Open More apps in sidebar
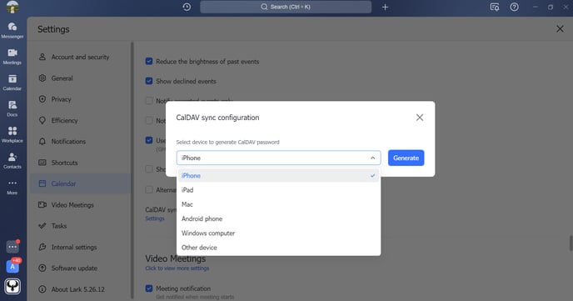This screenshot has width=573, height=301. click(x=12, y=187)
